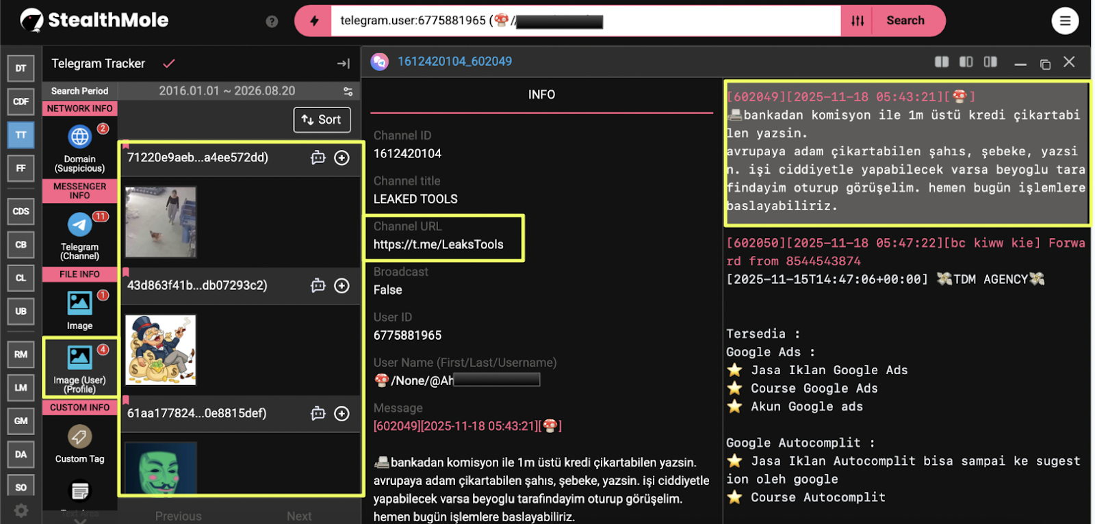Open the FF module in the sidebar
Screen dimensions: 1095x524
[x=21, y=168]
